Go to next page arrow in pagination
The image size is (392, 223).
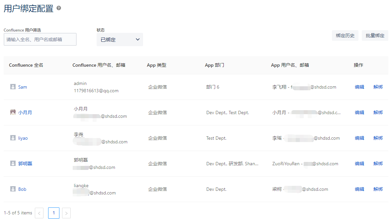pyautogui.click(x=66, y=213)
